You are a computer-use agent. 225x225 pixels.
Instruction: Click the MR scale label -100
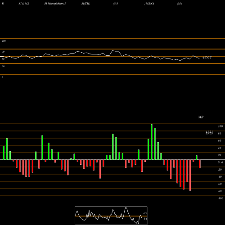pyautogui.click(x=220, y=198)
